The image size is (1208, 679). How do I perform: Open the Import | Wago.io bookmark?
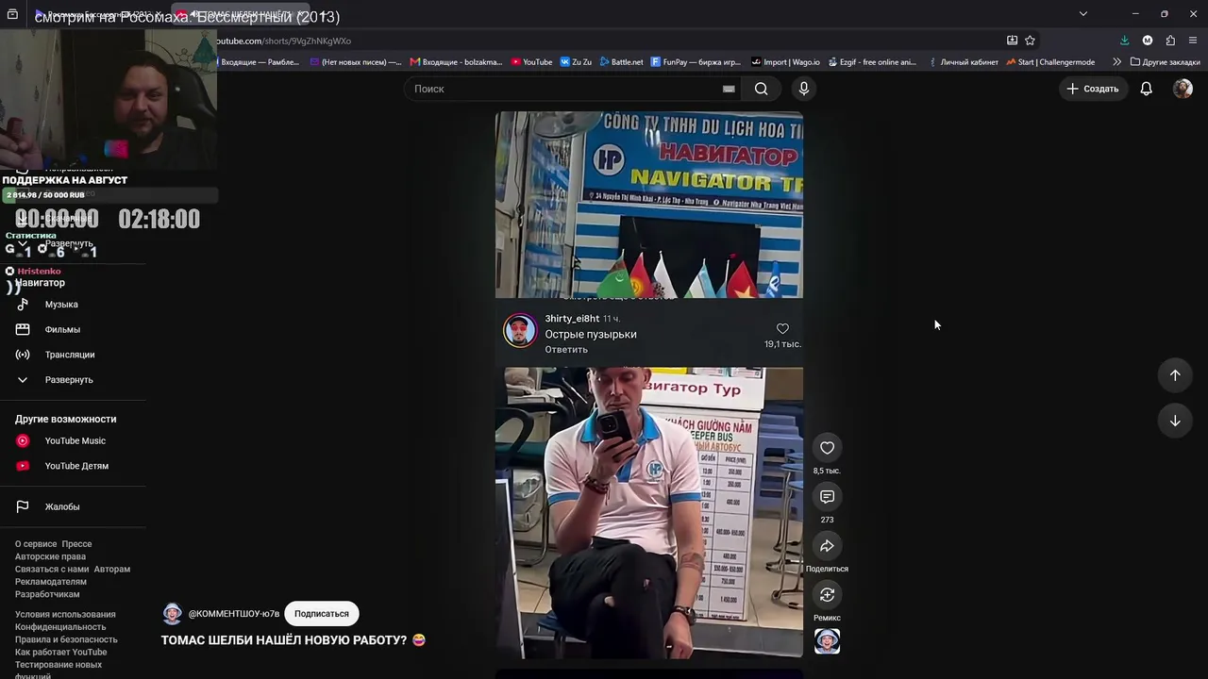[x=785, y=62]
